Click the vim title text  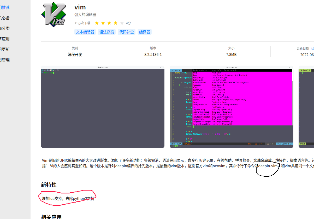coord(80,7)
